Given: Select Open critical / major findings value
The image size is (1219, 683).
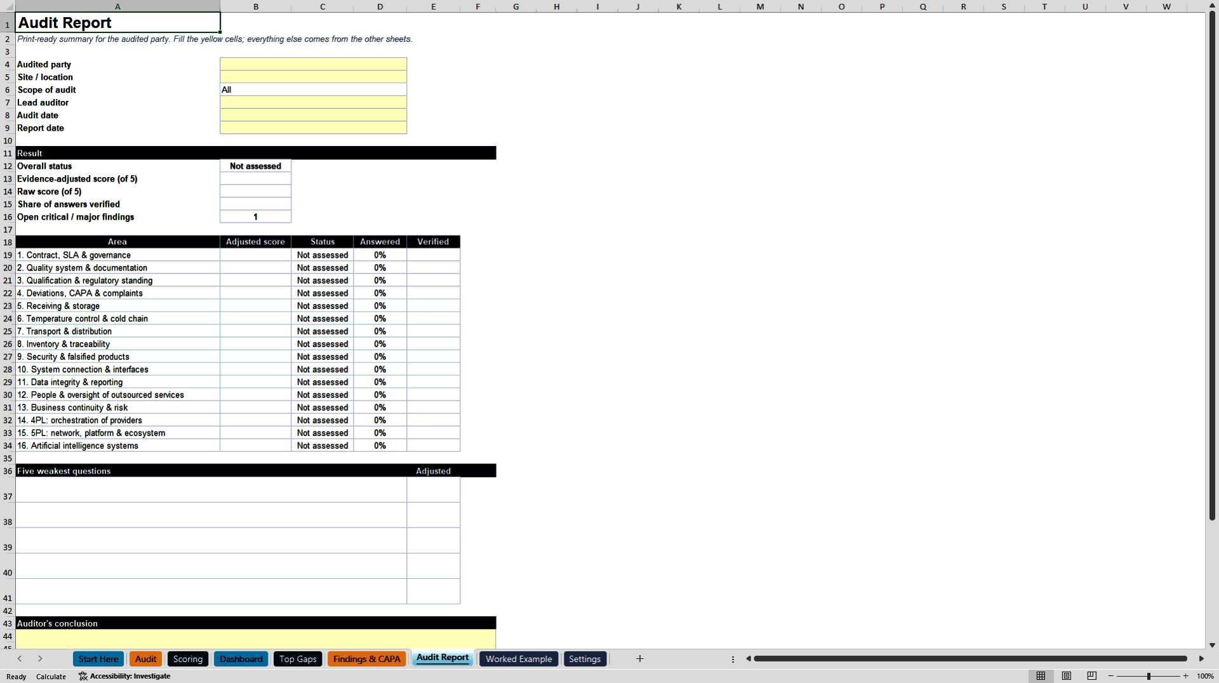Looking at the screenshot, I should coord(255,216).
